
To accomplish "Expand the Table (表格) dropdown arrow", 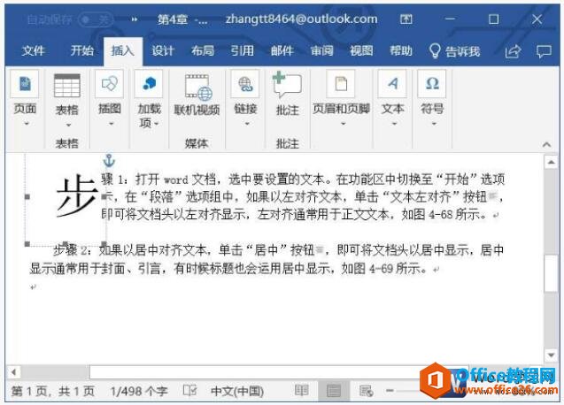I will click(68, 125).
